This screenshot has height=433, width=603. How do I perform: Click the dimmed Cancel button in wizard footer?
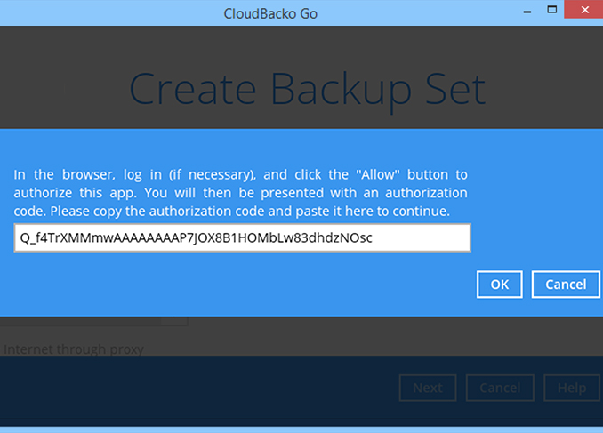(x=500, y=388)
